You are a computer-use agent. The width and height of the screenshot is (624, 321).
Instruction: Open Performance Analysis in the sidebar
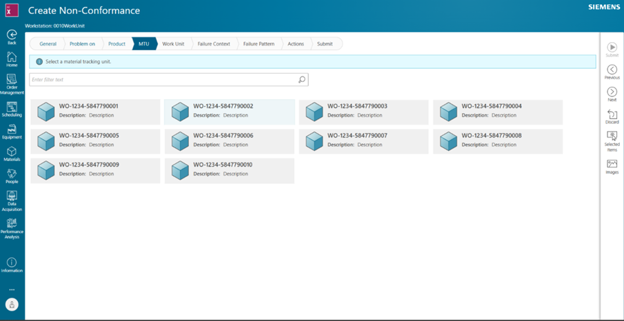click(12, 226)
